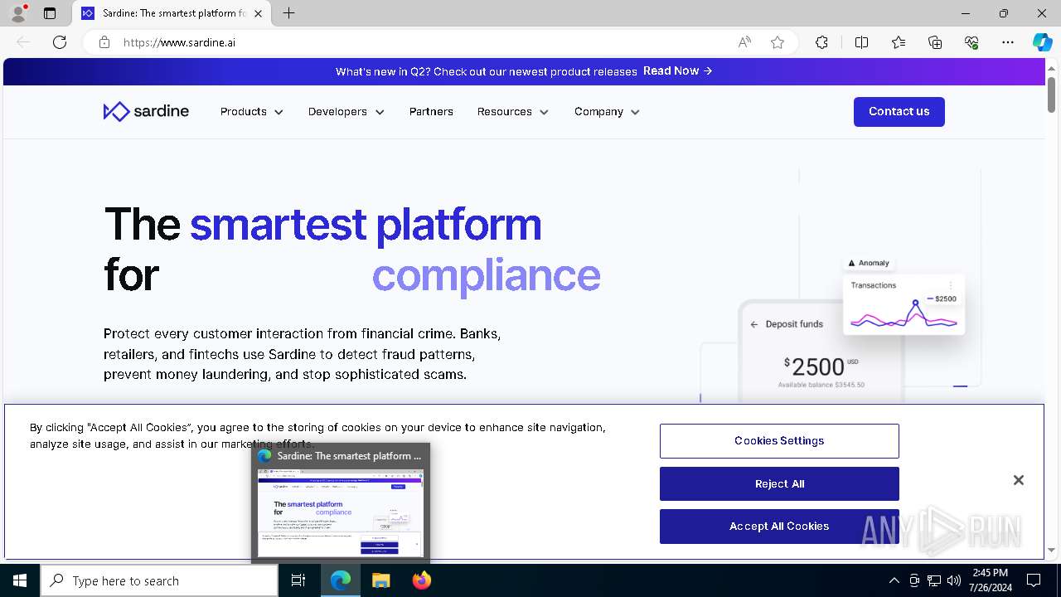Open Task View
Image resolution: width=1061 pixels, height=597 pixels.
(x=298, y=580)
